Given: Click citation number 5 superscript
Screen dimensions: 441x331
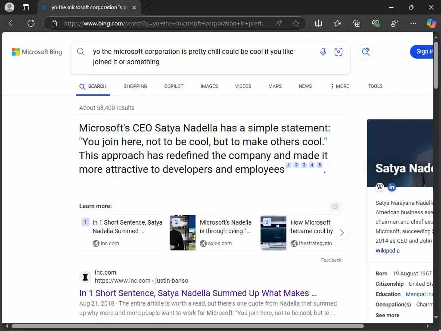Looking at the screenshot, I should tap(320, 165).
